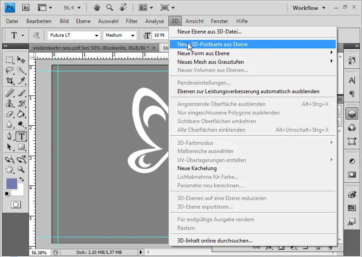Choose Neue Kachelung menu entry

coord(252,168)
